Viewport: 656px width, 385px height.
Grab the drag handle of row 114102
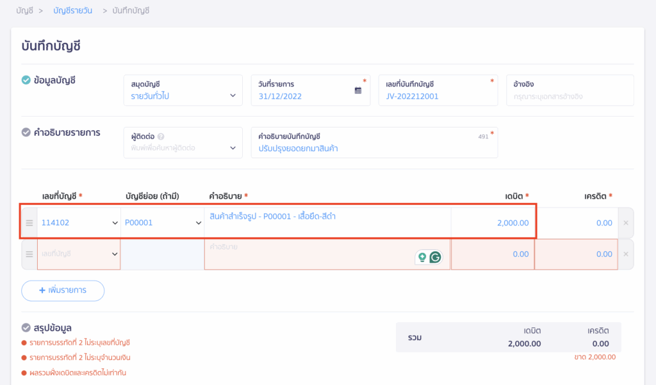click(29, 223)
